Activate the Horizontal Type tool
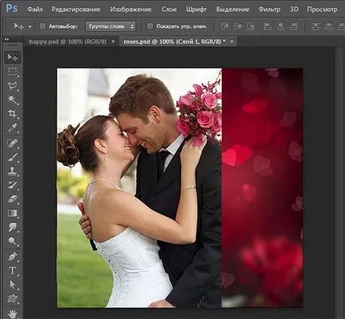 click(13, 270)
